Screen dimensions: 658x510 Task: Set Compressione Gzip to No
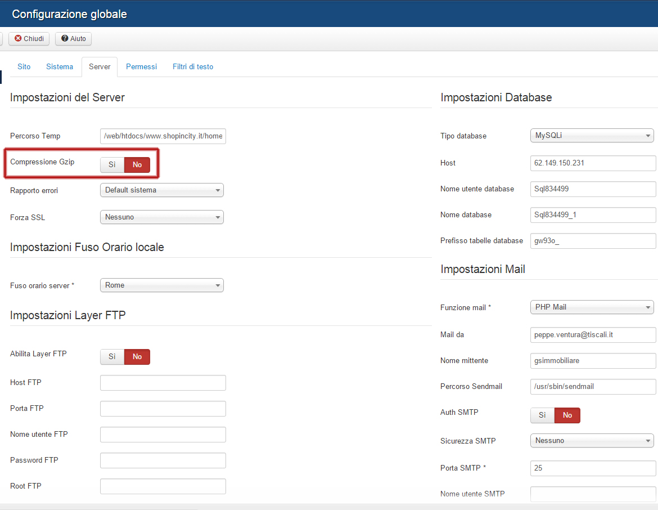point(137,165)
